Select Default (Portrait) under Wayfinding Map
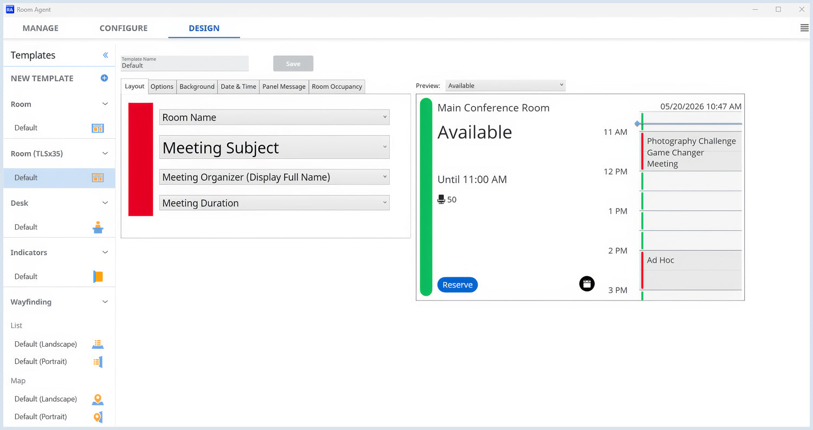This screenshot has width=813, height=430. (41, 416)
